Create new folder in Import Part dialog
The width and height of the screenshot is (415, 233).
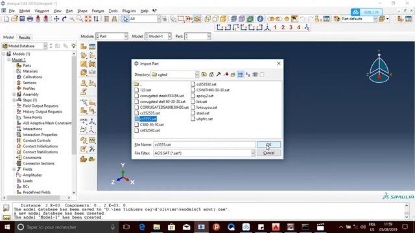[x=233, y=74]
